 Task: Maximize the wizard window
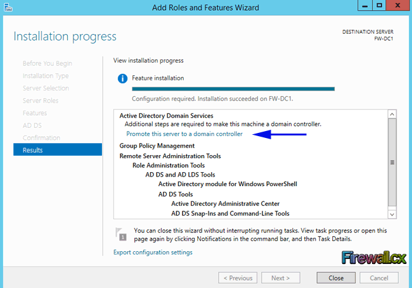point(379,5)
